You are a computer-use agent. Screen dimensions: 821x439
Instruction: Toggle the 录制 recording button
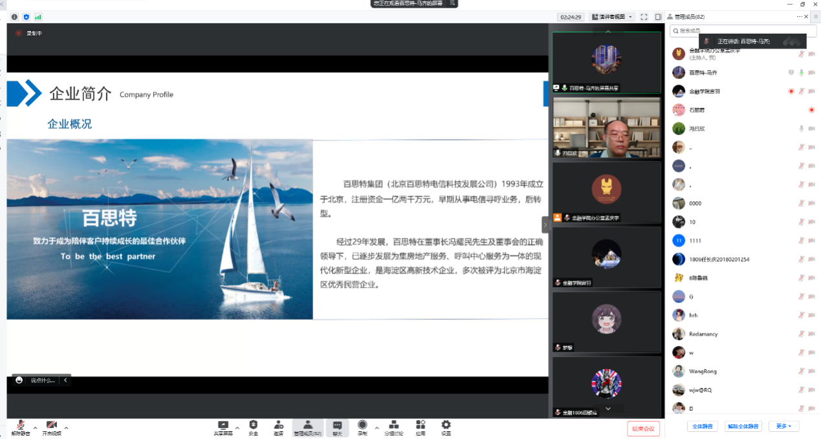362,427
